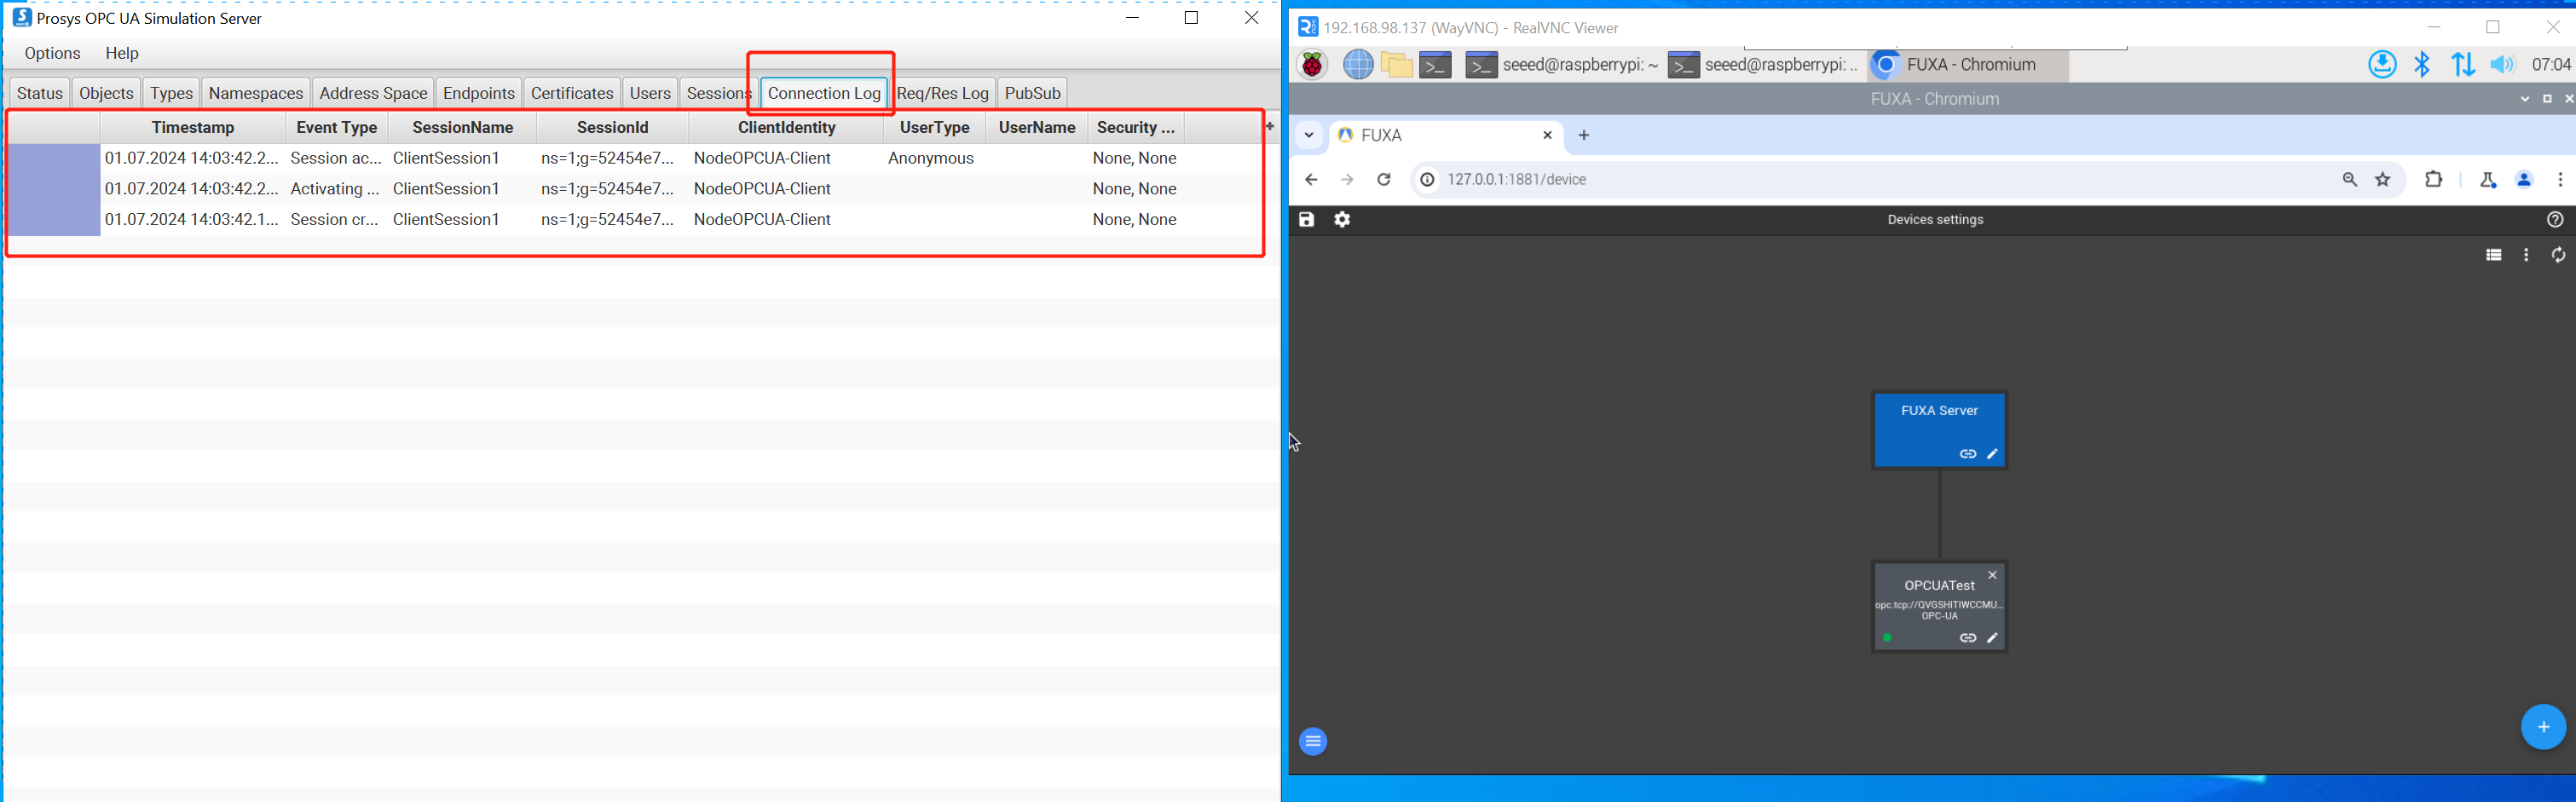Click the UserName column header
This screenshot has height=802, width=2576.
(x=1037, y=128)
